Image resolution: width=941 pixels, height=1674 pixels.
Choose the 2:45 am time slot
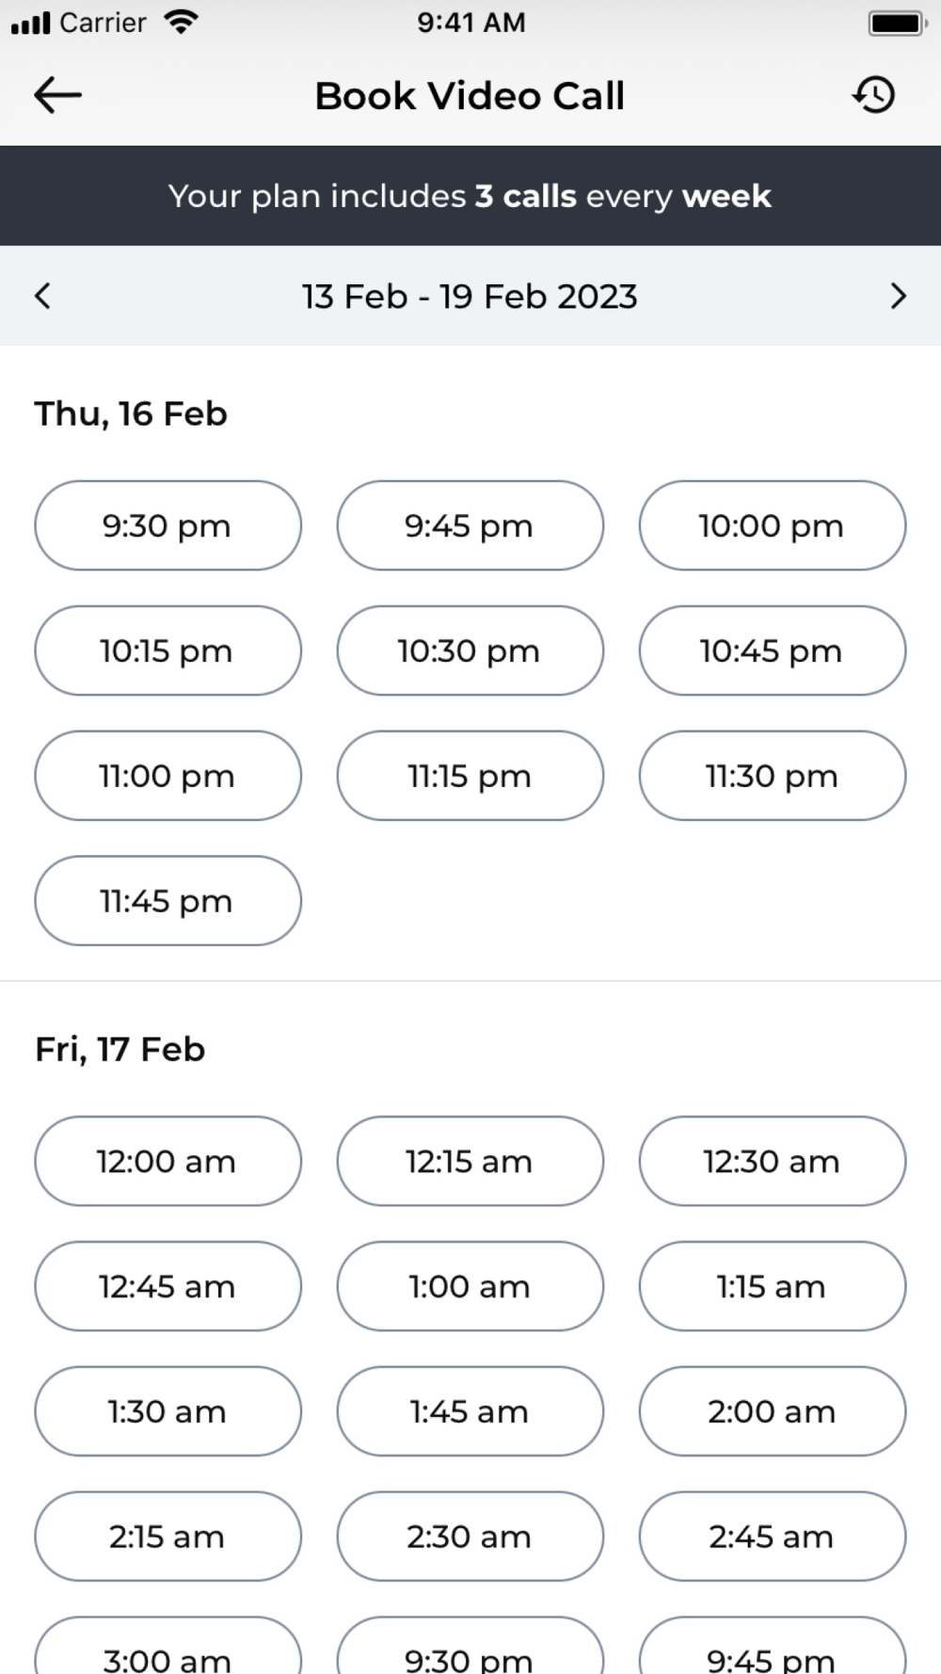(773, 1537)
